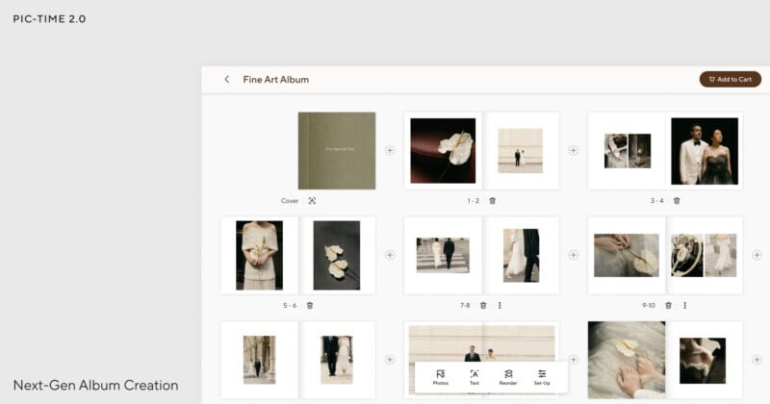Delete the pages 1-2 spread
This screenshot has height=404, width=770.
(x=492, y=201)
